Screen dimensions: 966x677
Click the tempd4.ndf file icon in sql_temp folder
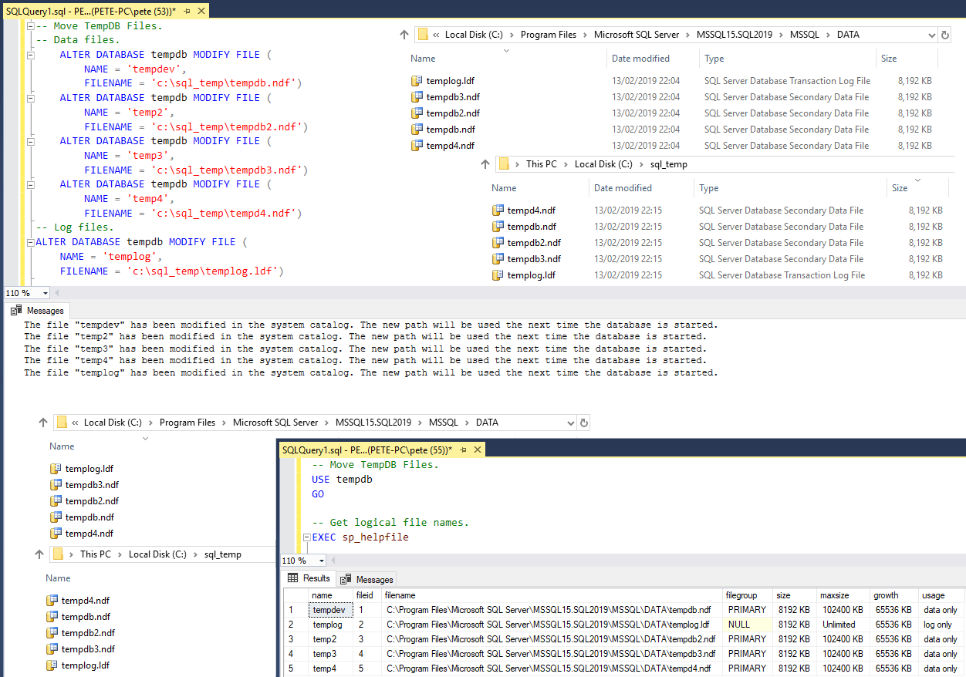[498, 210]
